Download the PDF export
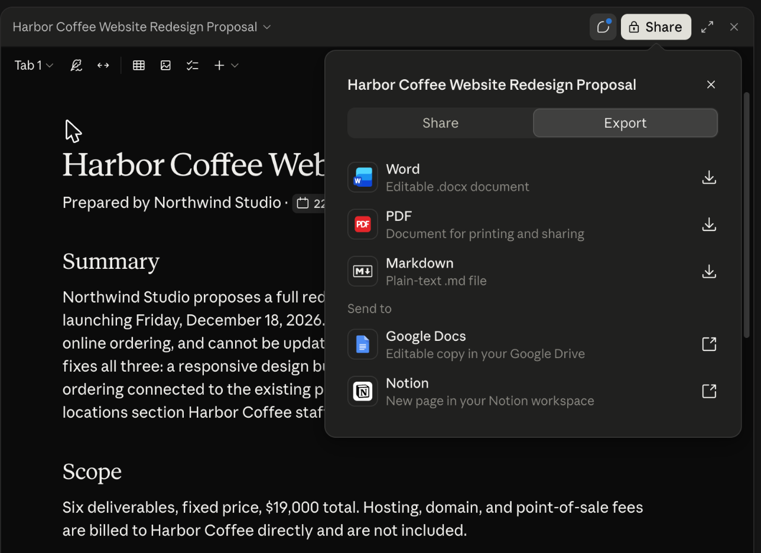 (x=709, y=225)
